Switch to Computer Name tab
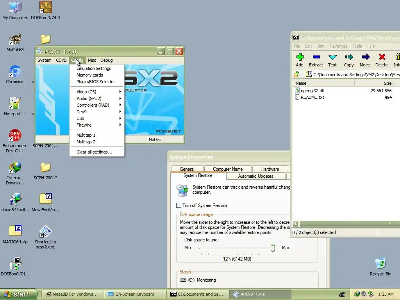Image resolution: width=400 pixels, height=300 pixels. 228,169
